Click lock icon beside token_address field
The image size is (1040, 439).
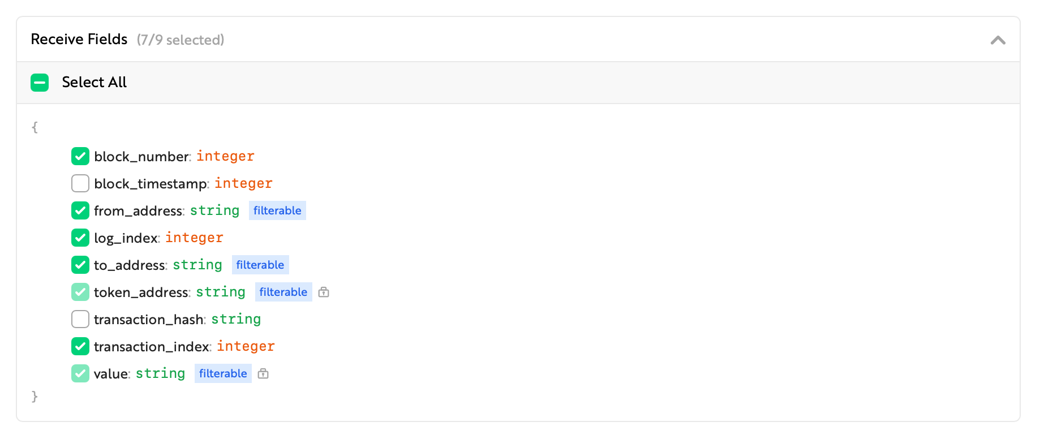(x=324, y=292)
